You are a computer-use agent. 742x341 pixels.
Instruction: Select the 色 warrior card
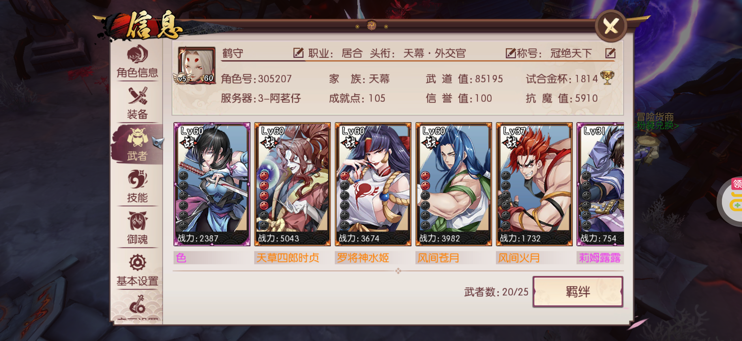pos(212,184)
